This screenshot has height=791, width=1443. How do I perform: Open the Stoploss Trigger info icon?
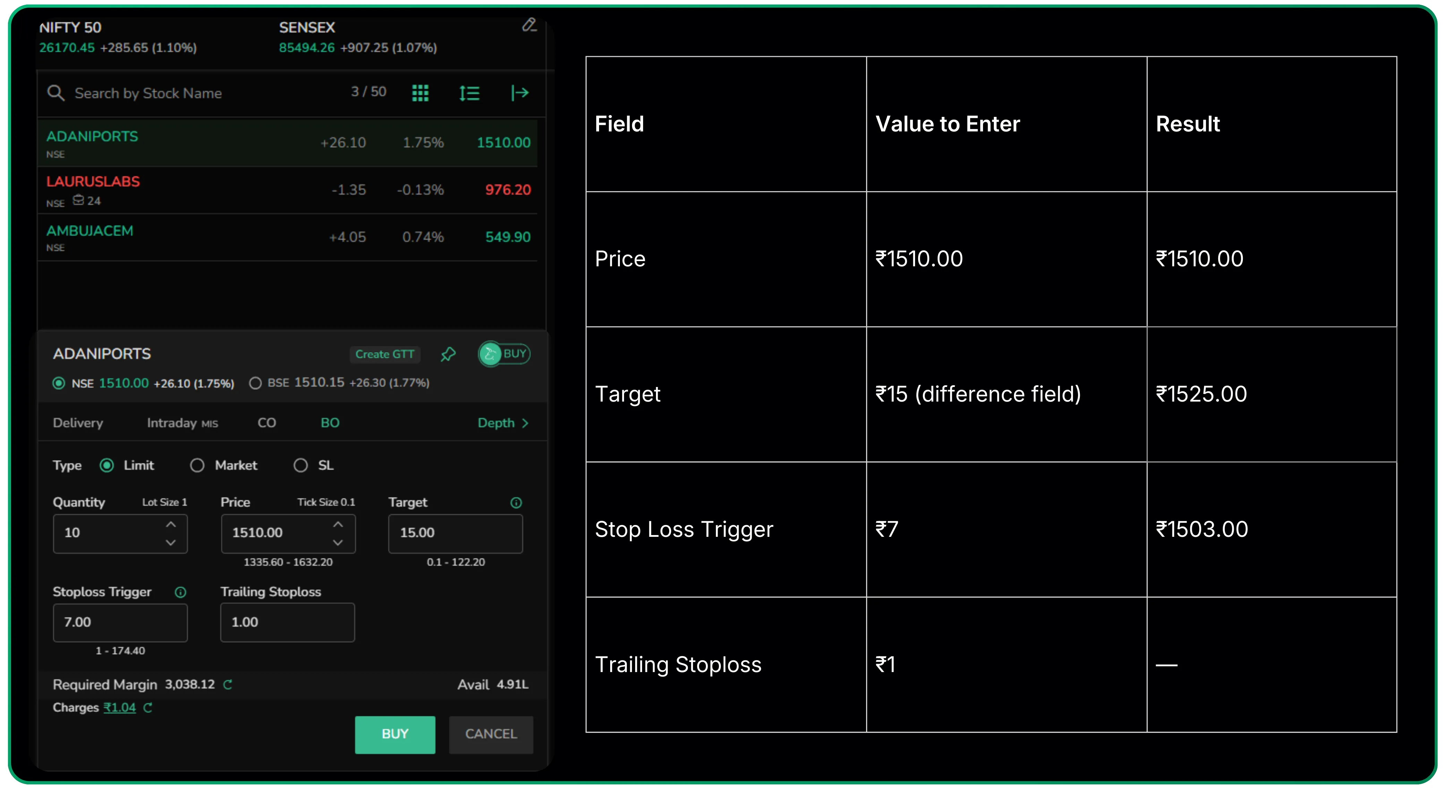coord(180,592)
